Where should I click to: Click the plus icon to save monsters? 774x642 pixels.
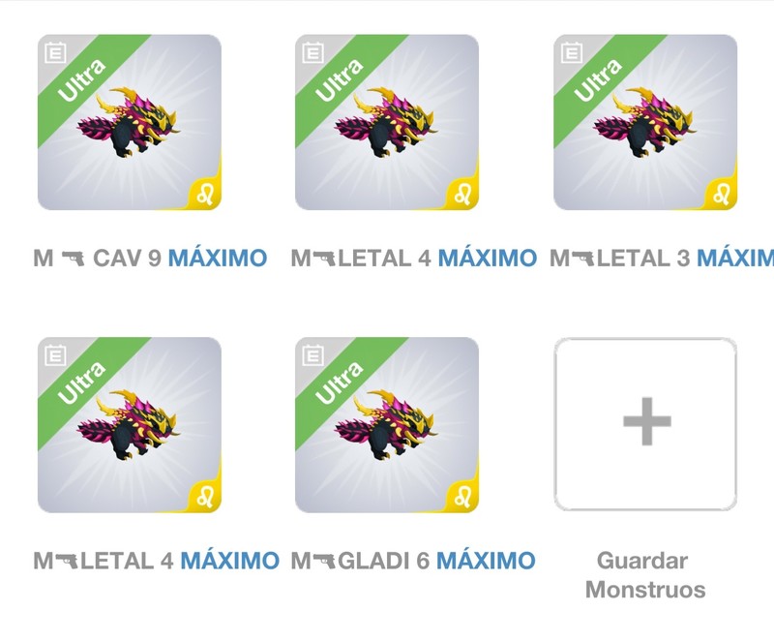646,421
